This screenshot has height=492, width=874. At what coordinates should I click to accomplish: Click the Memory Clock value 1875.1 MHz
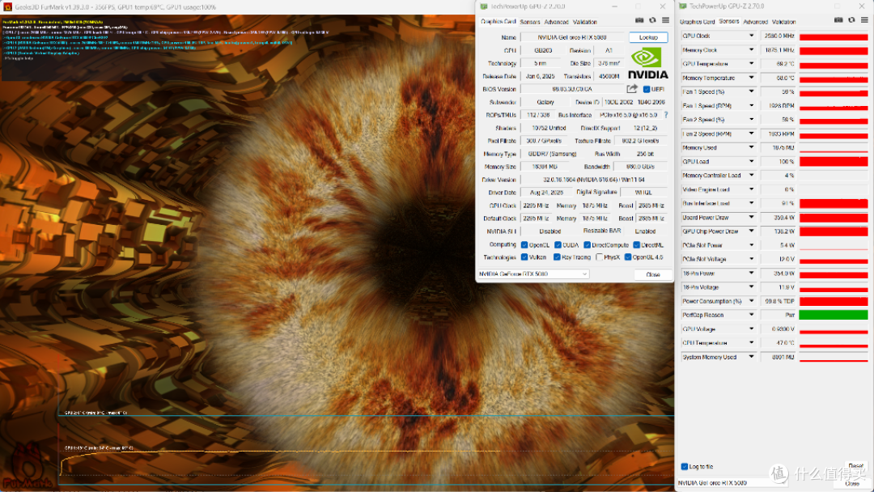pyautogui.click(x=778, y=49)
